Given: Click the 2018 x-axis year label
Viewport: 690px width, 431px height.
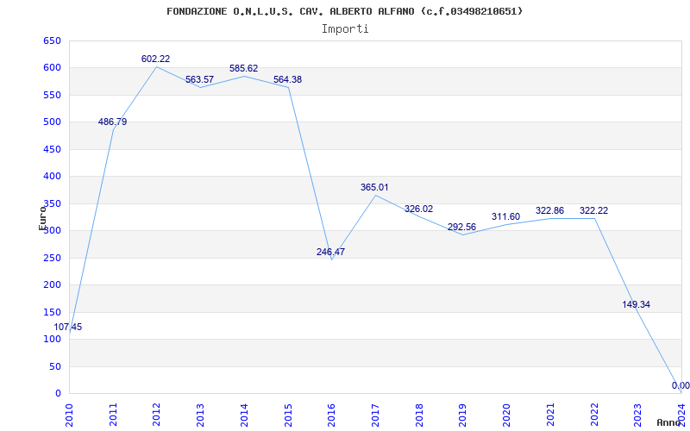Looking at the screenshot, I should (419, 415).
